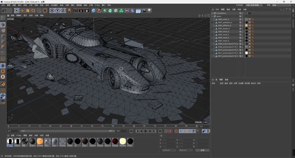Add a Camera object from toolbar
The image size is (295, 158).
pyautogui.click(x=144, y=11)
